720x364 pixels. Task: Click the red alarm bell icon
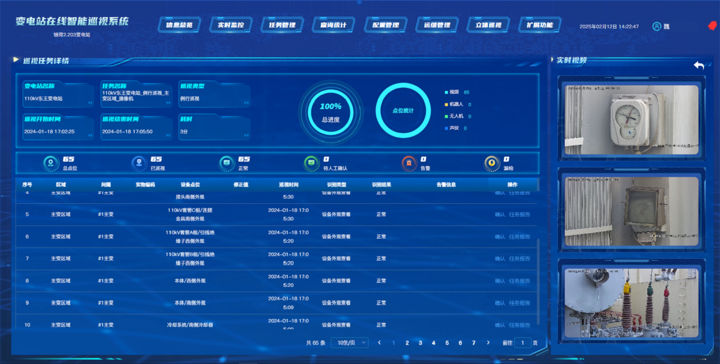[710, 26]
